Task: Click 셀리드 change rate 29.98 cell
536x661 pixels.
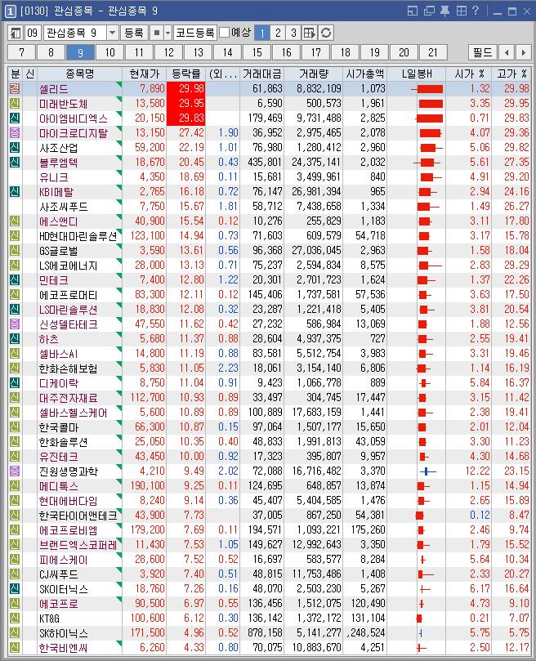Action: point(186,88)
